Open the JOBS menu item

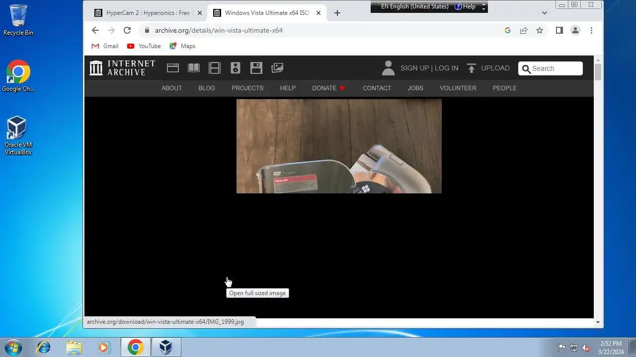click(x=415, y=88)
